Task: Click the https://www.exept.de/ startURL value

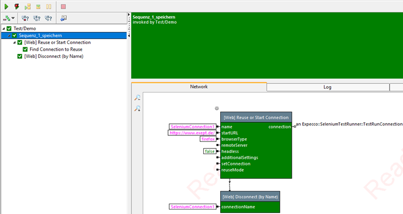Action: (192, 133)
